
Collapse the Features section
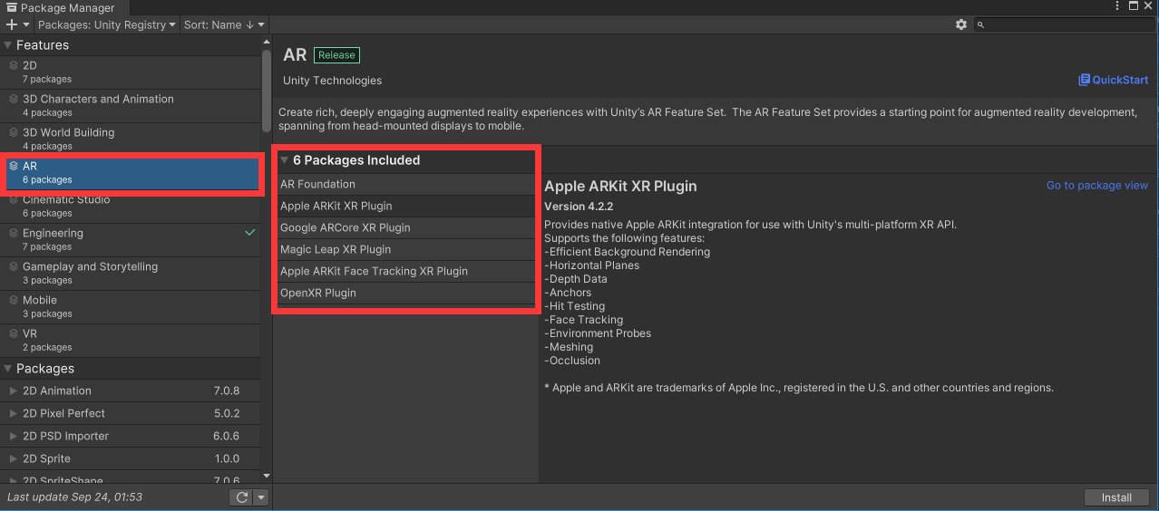[8, 45]
